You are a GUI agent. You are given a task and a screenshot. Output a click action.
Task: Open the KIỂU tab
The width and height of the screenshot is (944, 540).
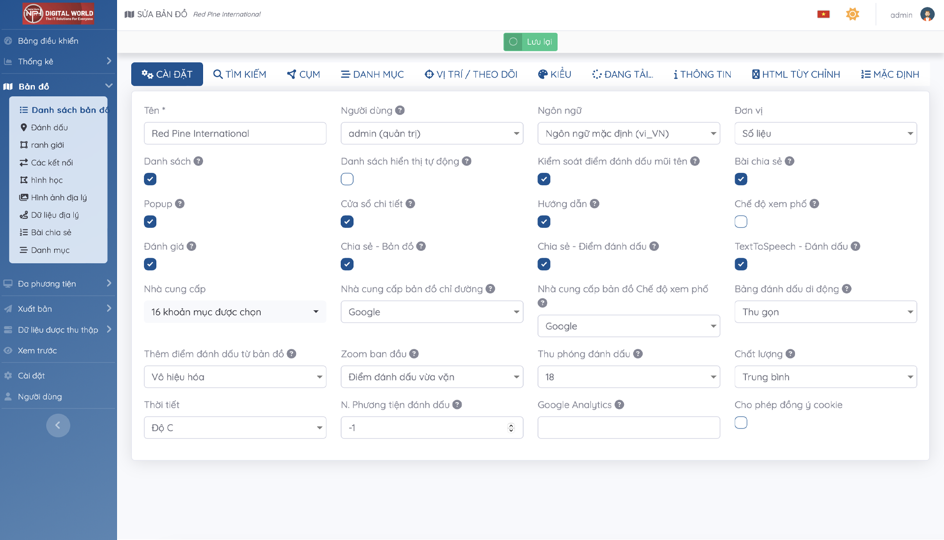(x=554, y=74)
